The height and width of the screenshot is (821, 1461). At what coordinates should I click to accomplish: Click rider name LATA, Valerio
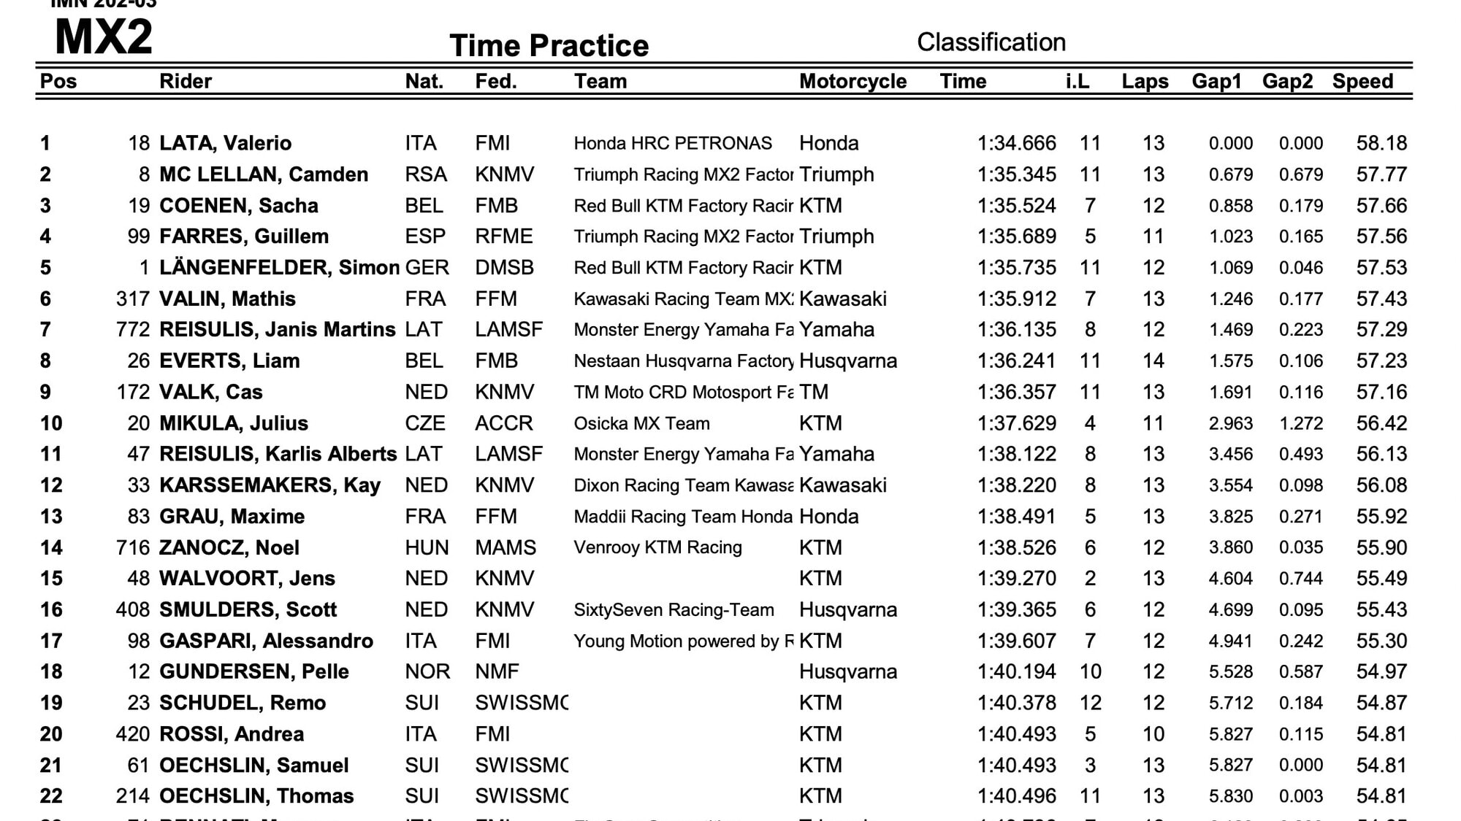(x=225, y=143)
